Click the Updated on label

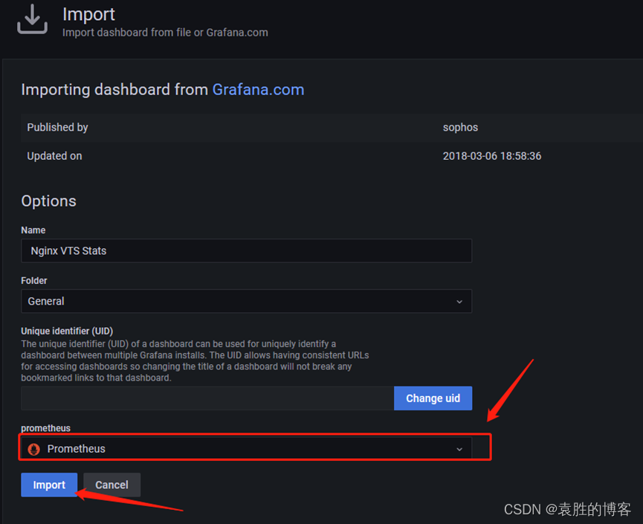54,156
